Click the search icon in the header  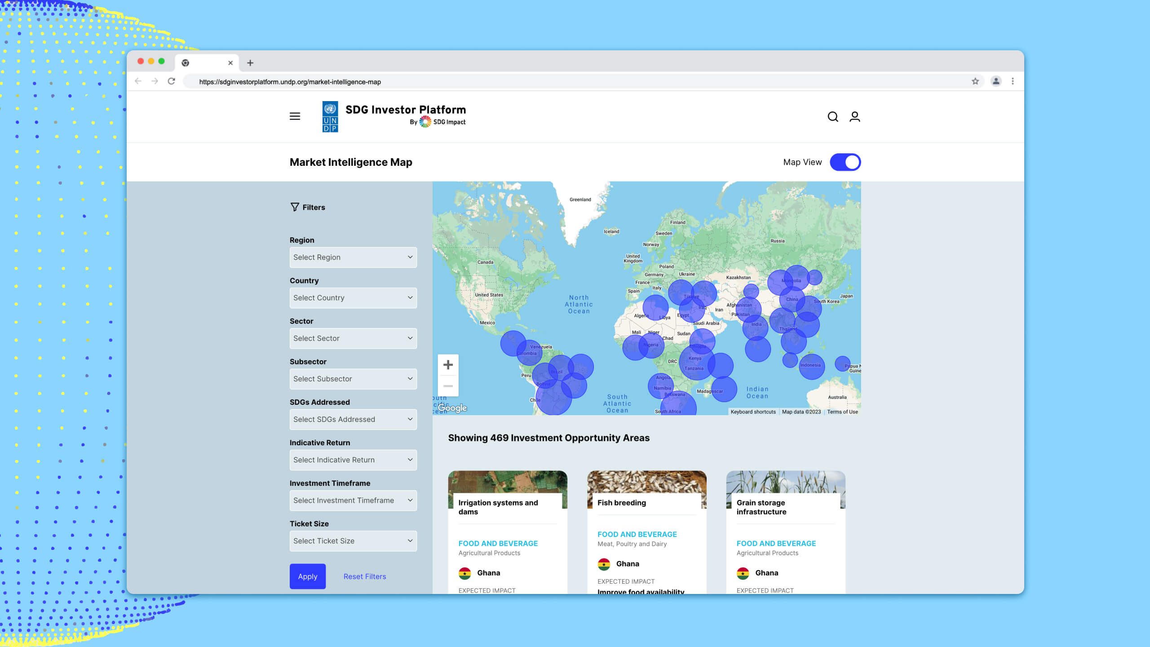tap(833, 116)
